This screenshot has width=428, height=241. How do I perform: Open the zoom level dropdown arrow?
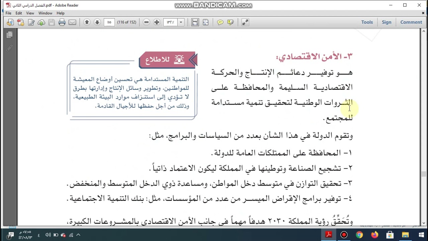(x=181, y=22)
